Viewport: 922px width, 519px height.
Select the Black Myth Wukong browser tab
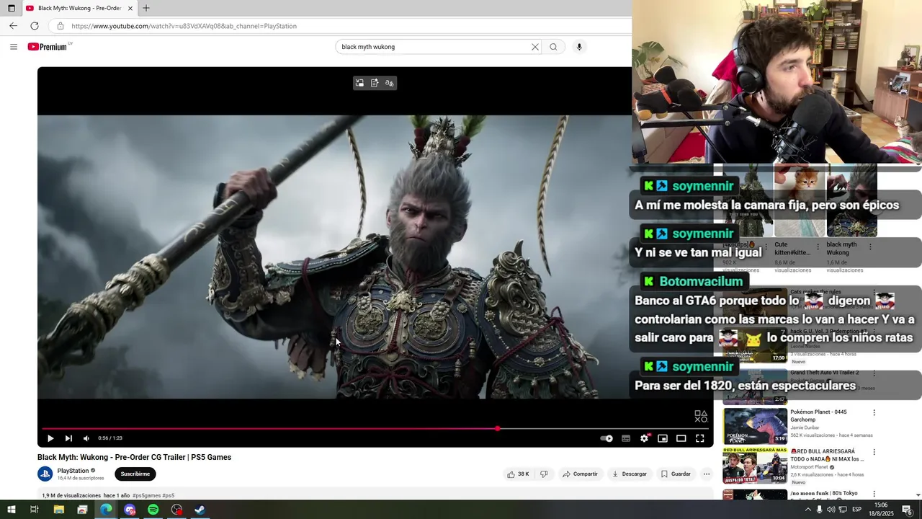pos(79,8)
